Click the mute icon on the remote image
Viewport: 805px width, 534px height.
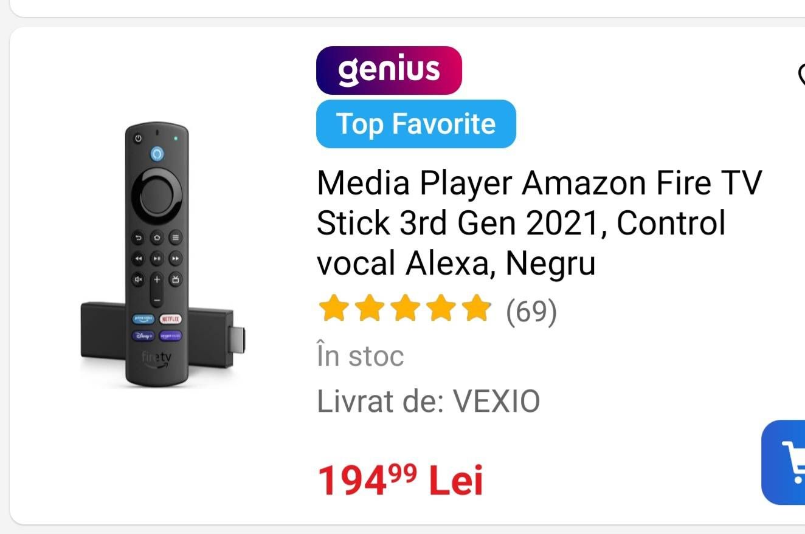coord(137,279)
